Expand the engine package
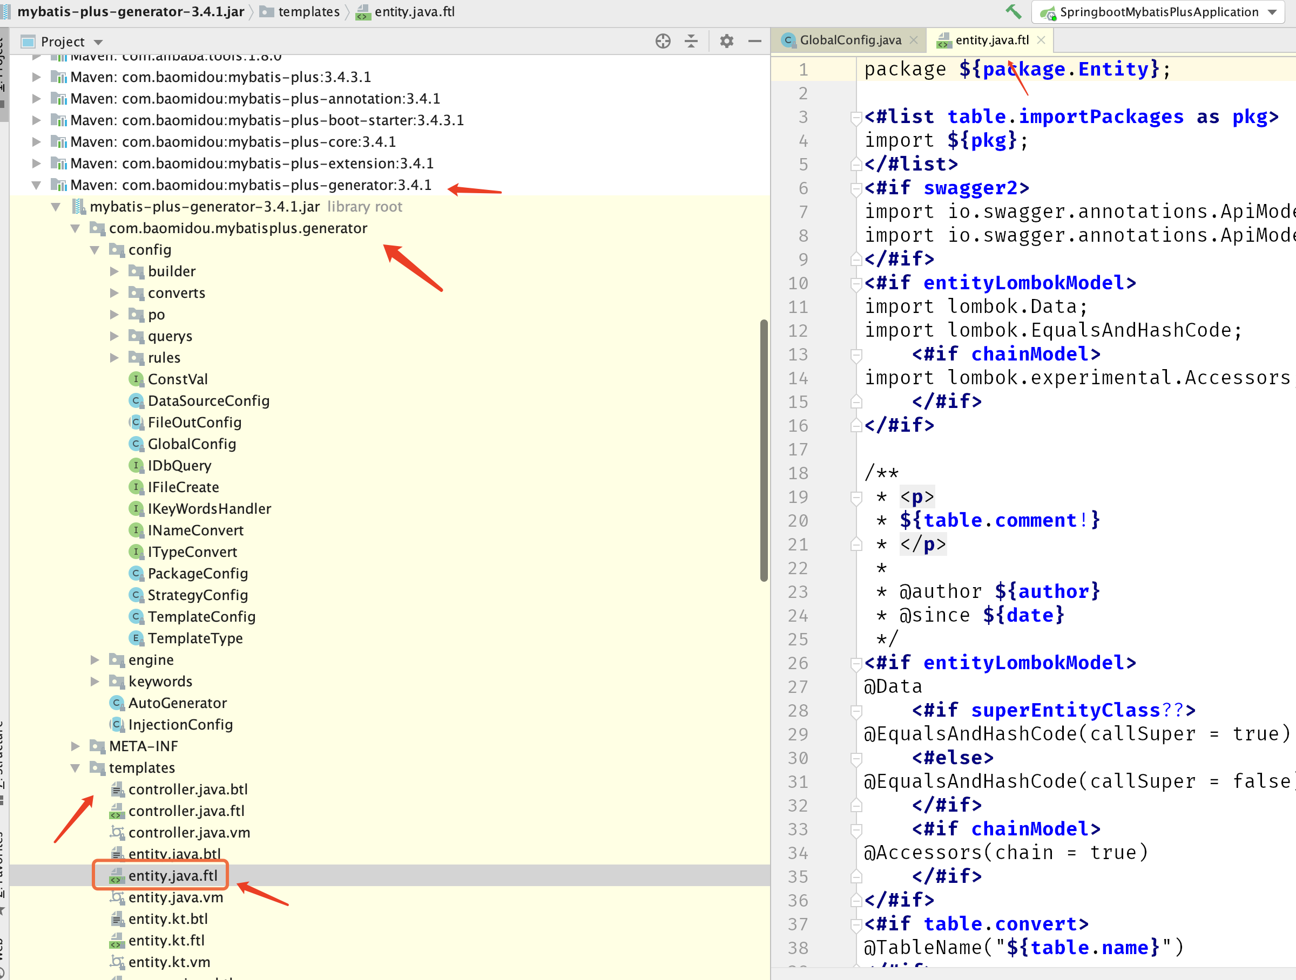Viewport: 1296px width, 980px height. click(95, 660)
